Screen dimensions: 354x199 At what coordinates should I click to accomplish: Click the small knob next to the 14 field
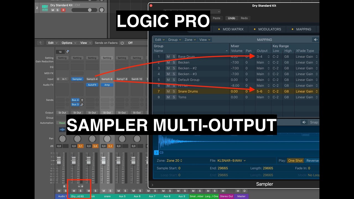point(67,52)
